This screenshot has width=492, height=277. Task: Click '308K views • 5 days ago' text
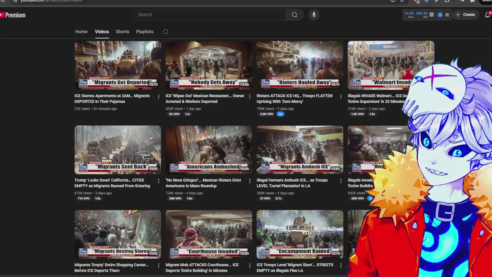click(x=275, y=193)
